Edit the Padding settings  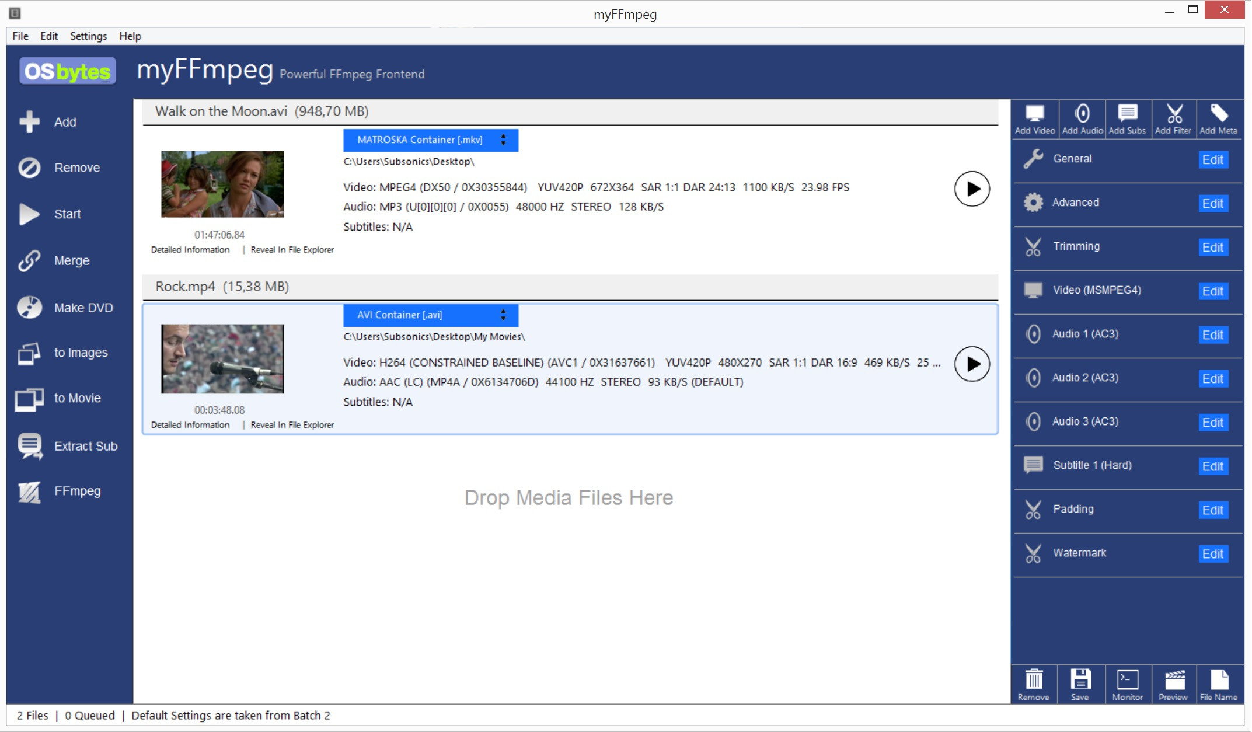tap(1213, 510)
